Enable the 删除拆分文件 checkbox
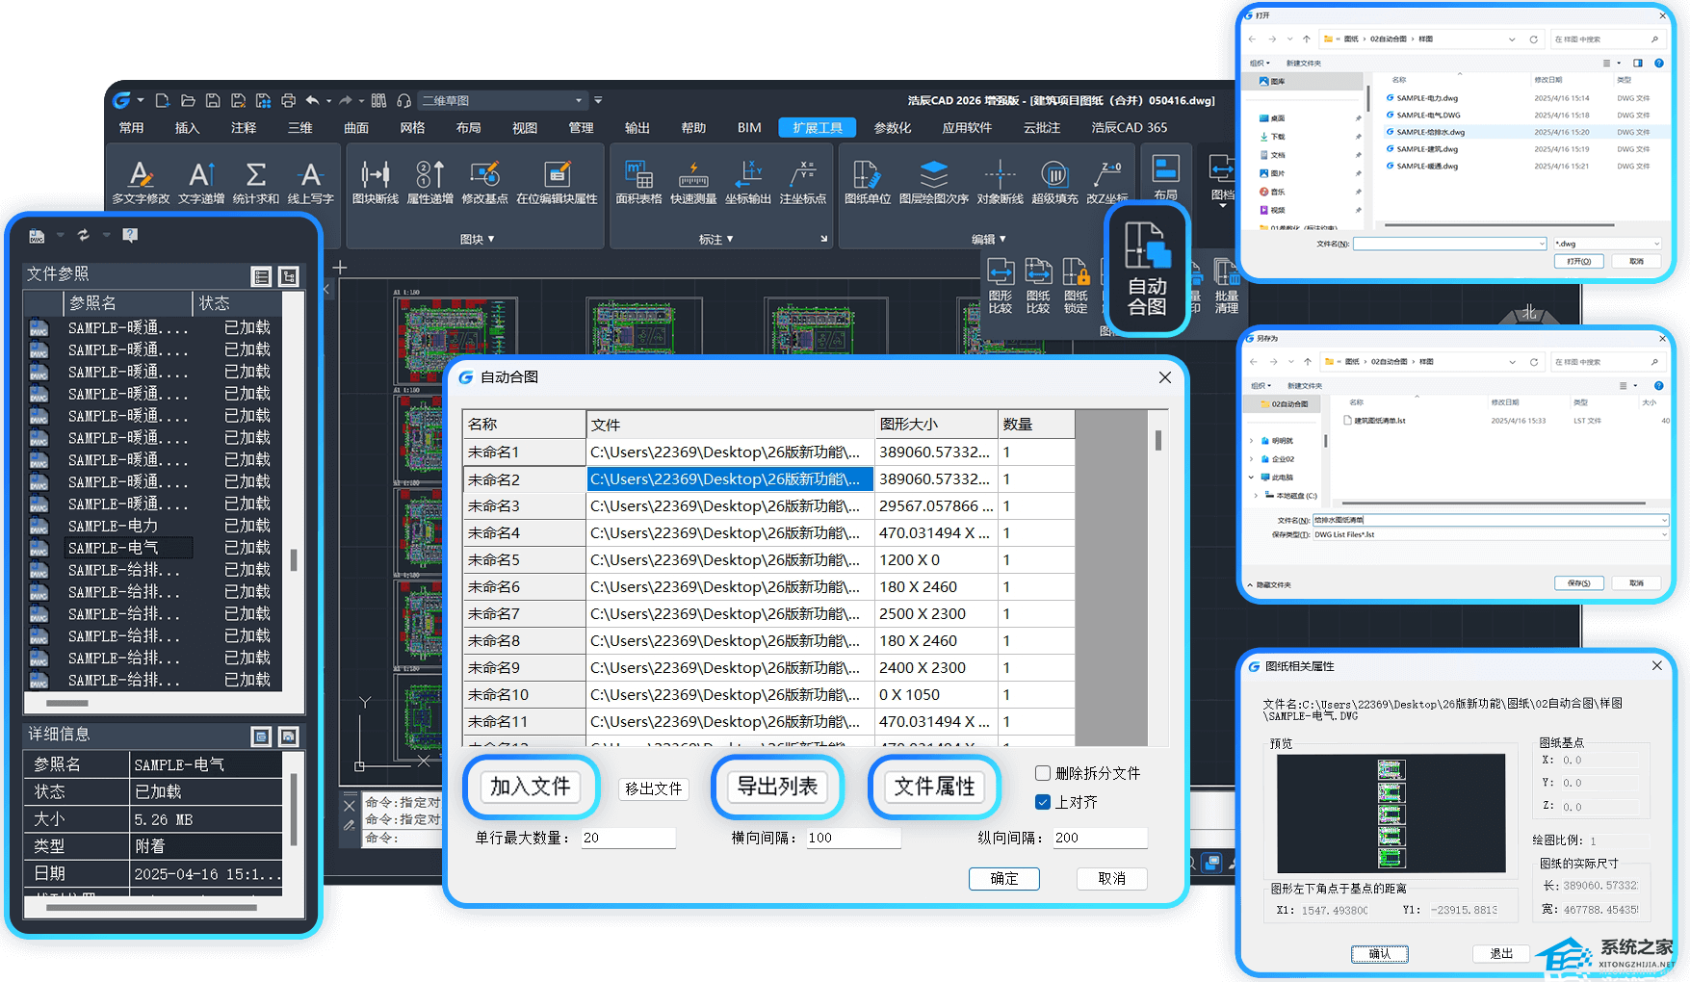 coord(1043,773)
